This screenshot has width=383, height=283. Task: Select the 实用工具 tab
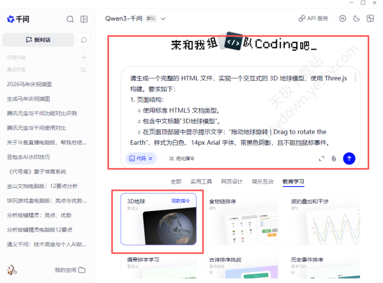click(x=200, y=182)
